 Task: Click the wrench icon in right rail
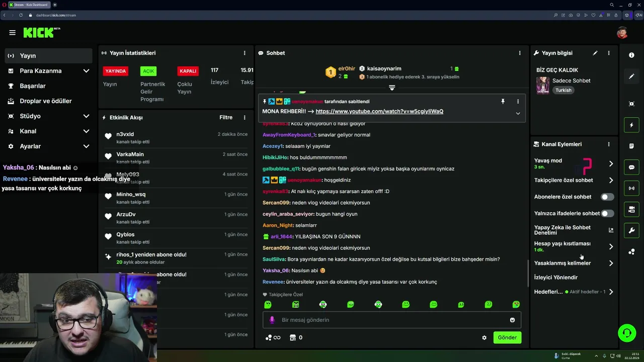631,231
